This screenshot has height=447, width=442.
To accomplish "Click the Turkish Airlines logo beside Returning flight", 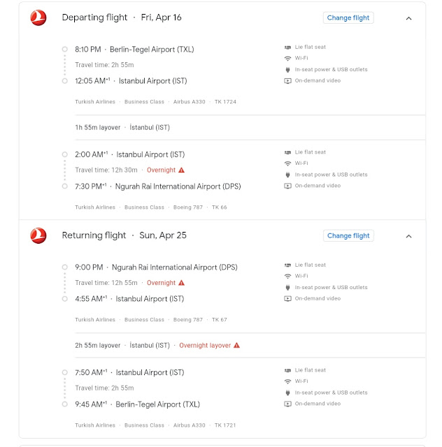I will (x=38, y=236).
